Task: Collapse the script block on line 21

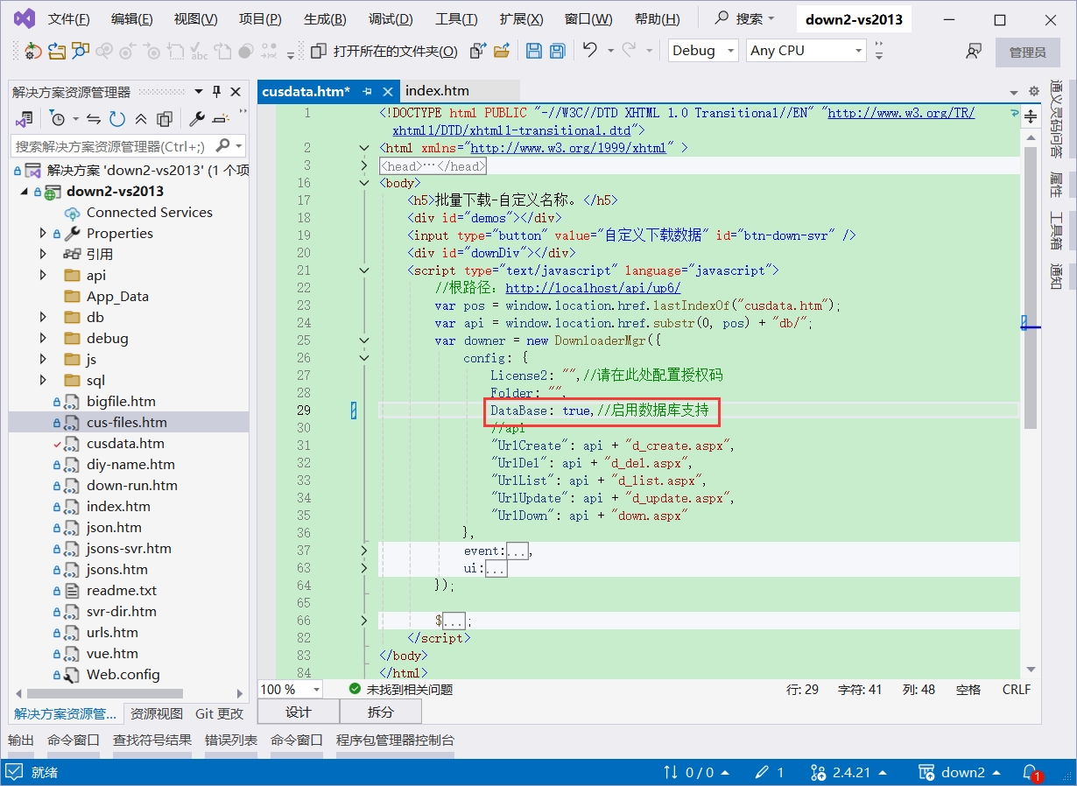Action: pyautogui.click(x=364, y=270)
